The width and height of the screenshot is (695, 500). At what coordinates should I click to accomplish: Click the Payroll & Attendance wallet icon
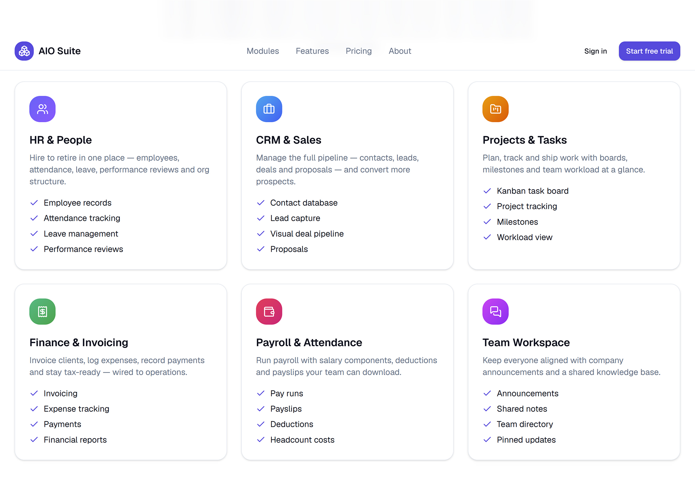(269, 311)
